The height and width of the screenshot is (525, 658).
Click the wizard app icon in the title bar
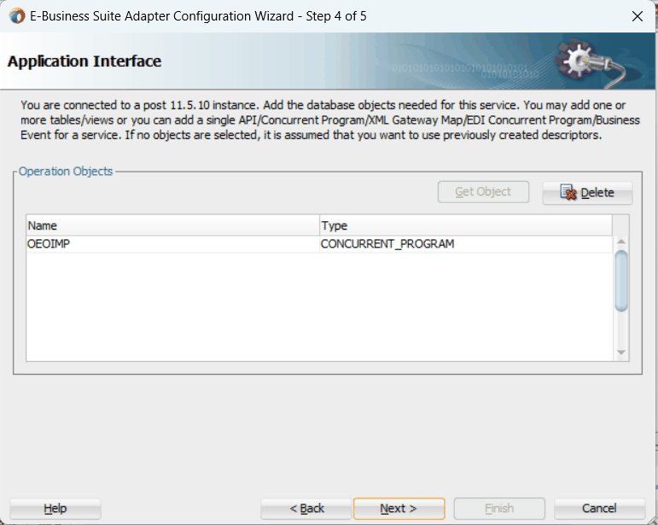coord(17,16)
